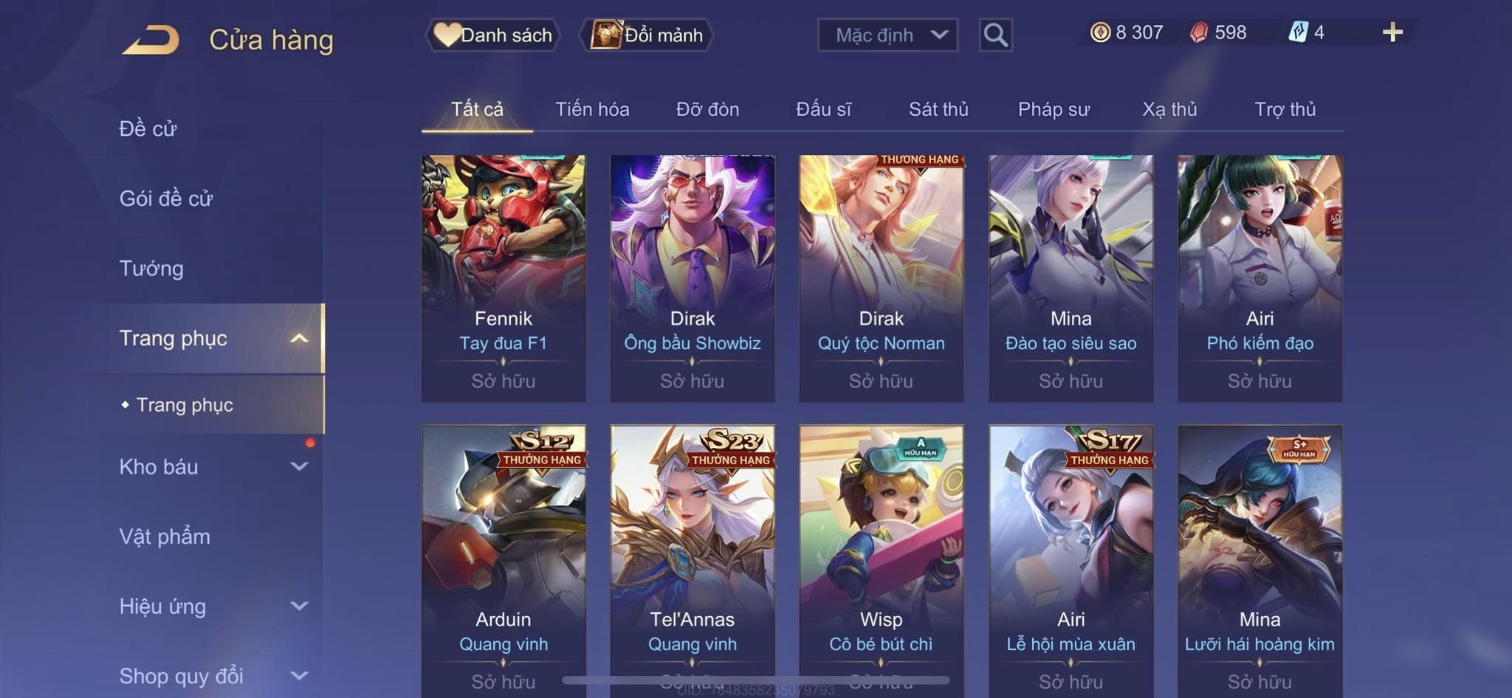Open the Mặc định sort dropdown
1512x698 pixels.
click(887, 35)
